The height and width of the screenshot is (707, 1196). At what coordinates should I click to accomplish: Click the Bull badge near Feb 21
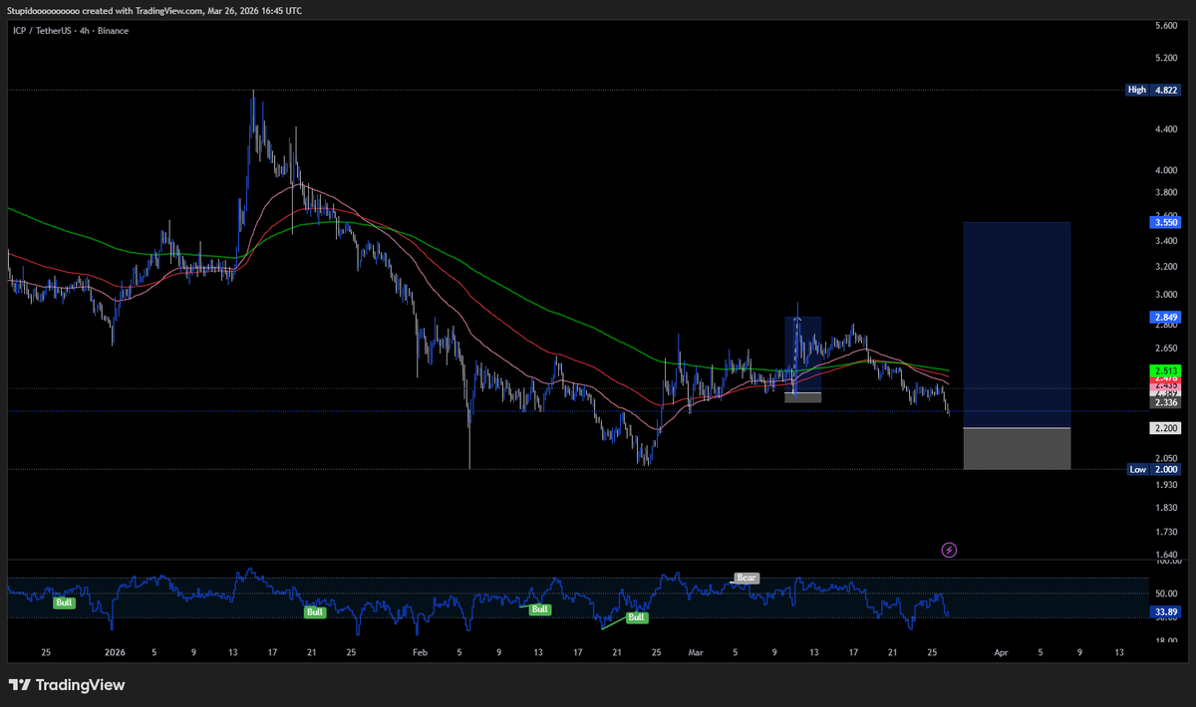click(x=635, y=616)
